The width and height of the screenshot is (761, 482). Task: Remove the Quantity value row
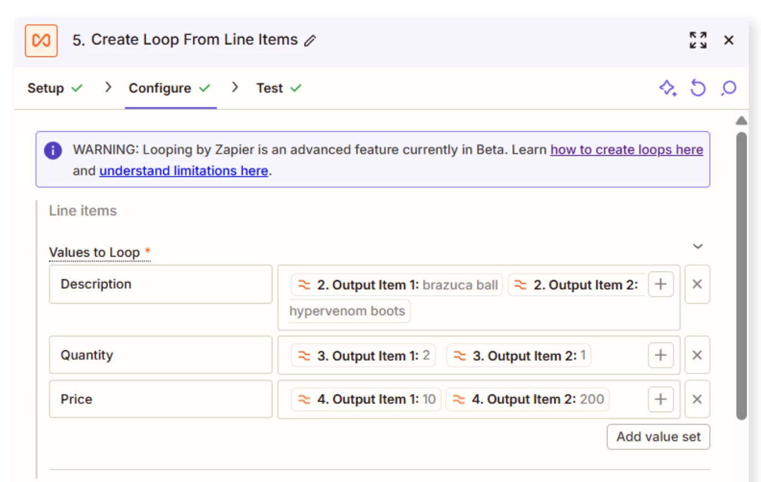click(x=697, y=355)
